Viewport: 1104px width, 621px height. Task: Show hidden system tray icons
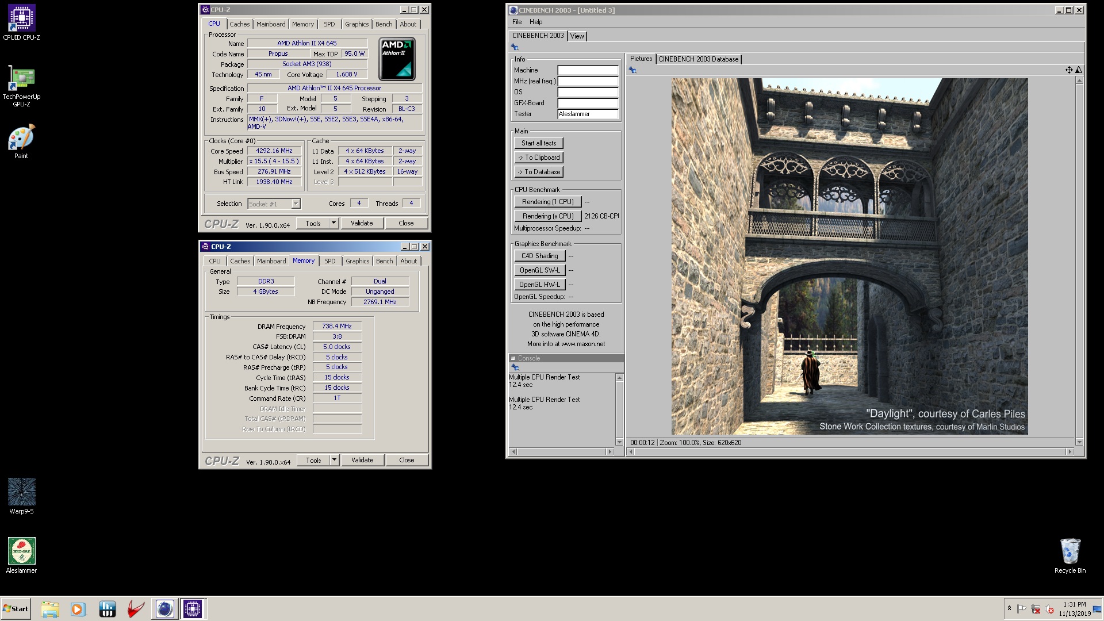(1009, 608)
